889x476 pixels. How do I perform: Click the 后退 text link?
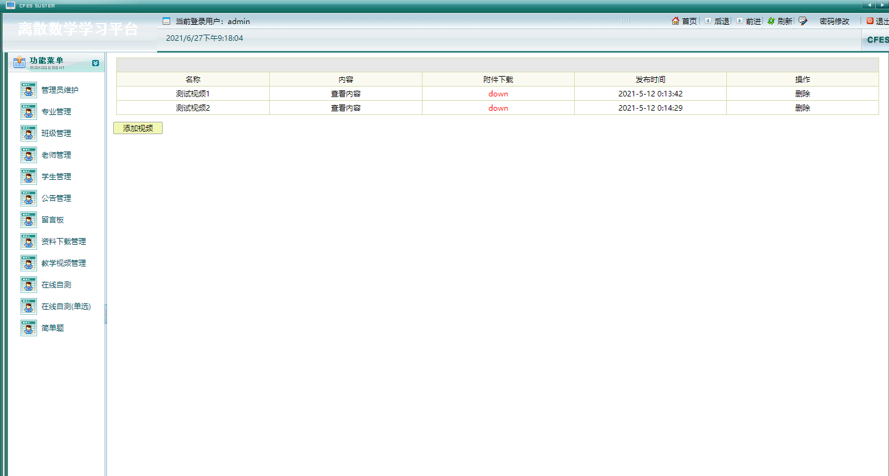tap(722, 21)
